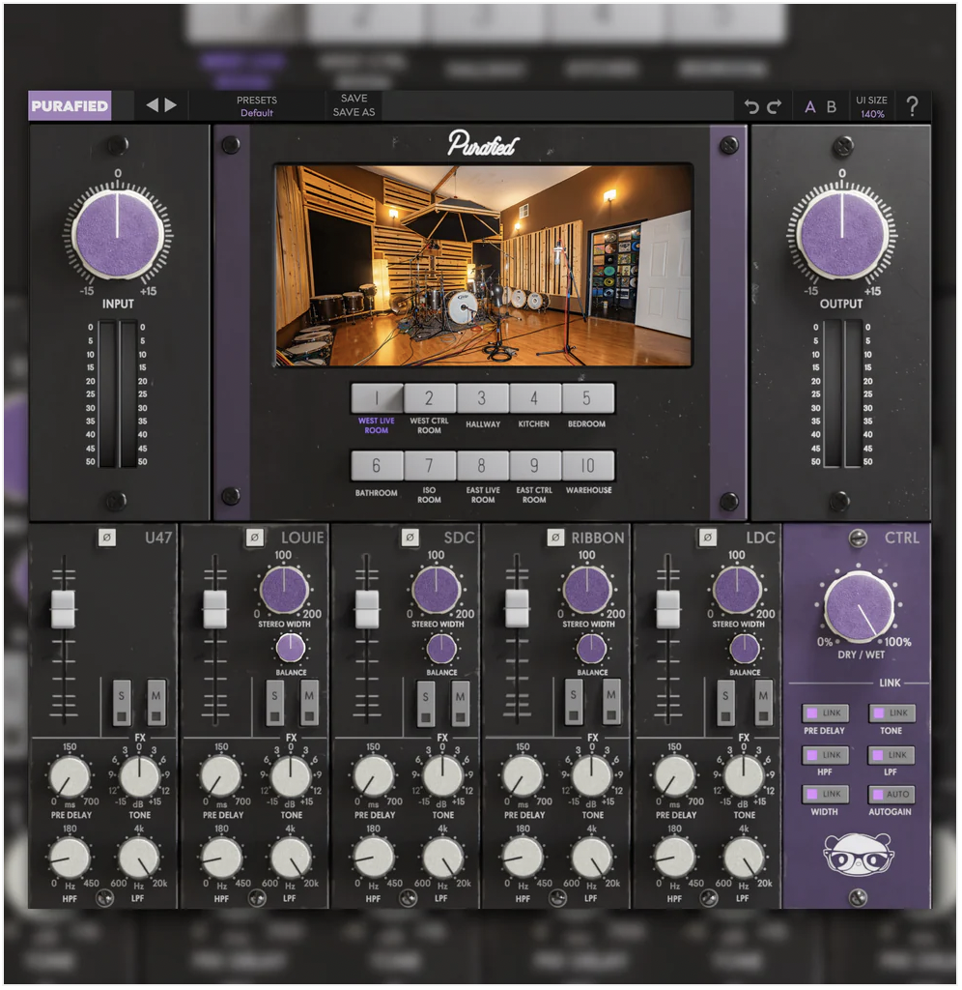Open the UI SIZE 140% selector
962x990 pixels.
click(x=872, y=106)
